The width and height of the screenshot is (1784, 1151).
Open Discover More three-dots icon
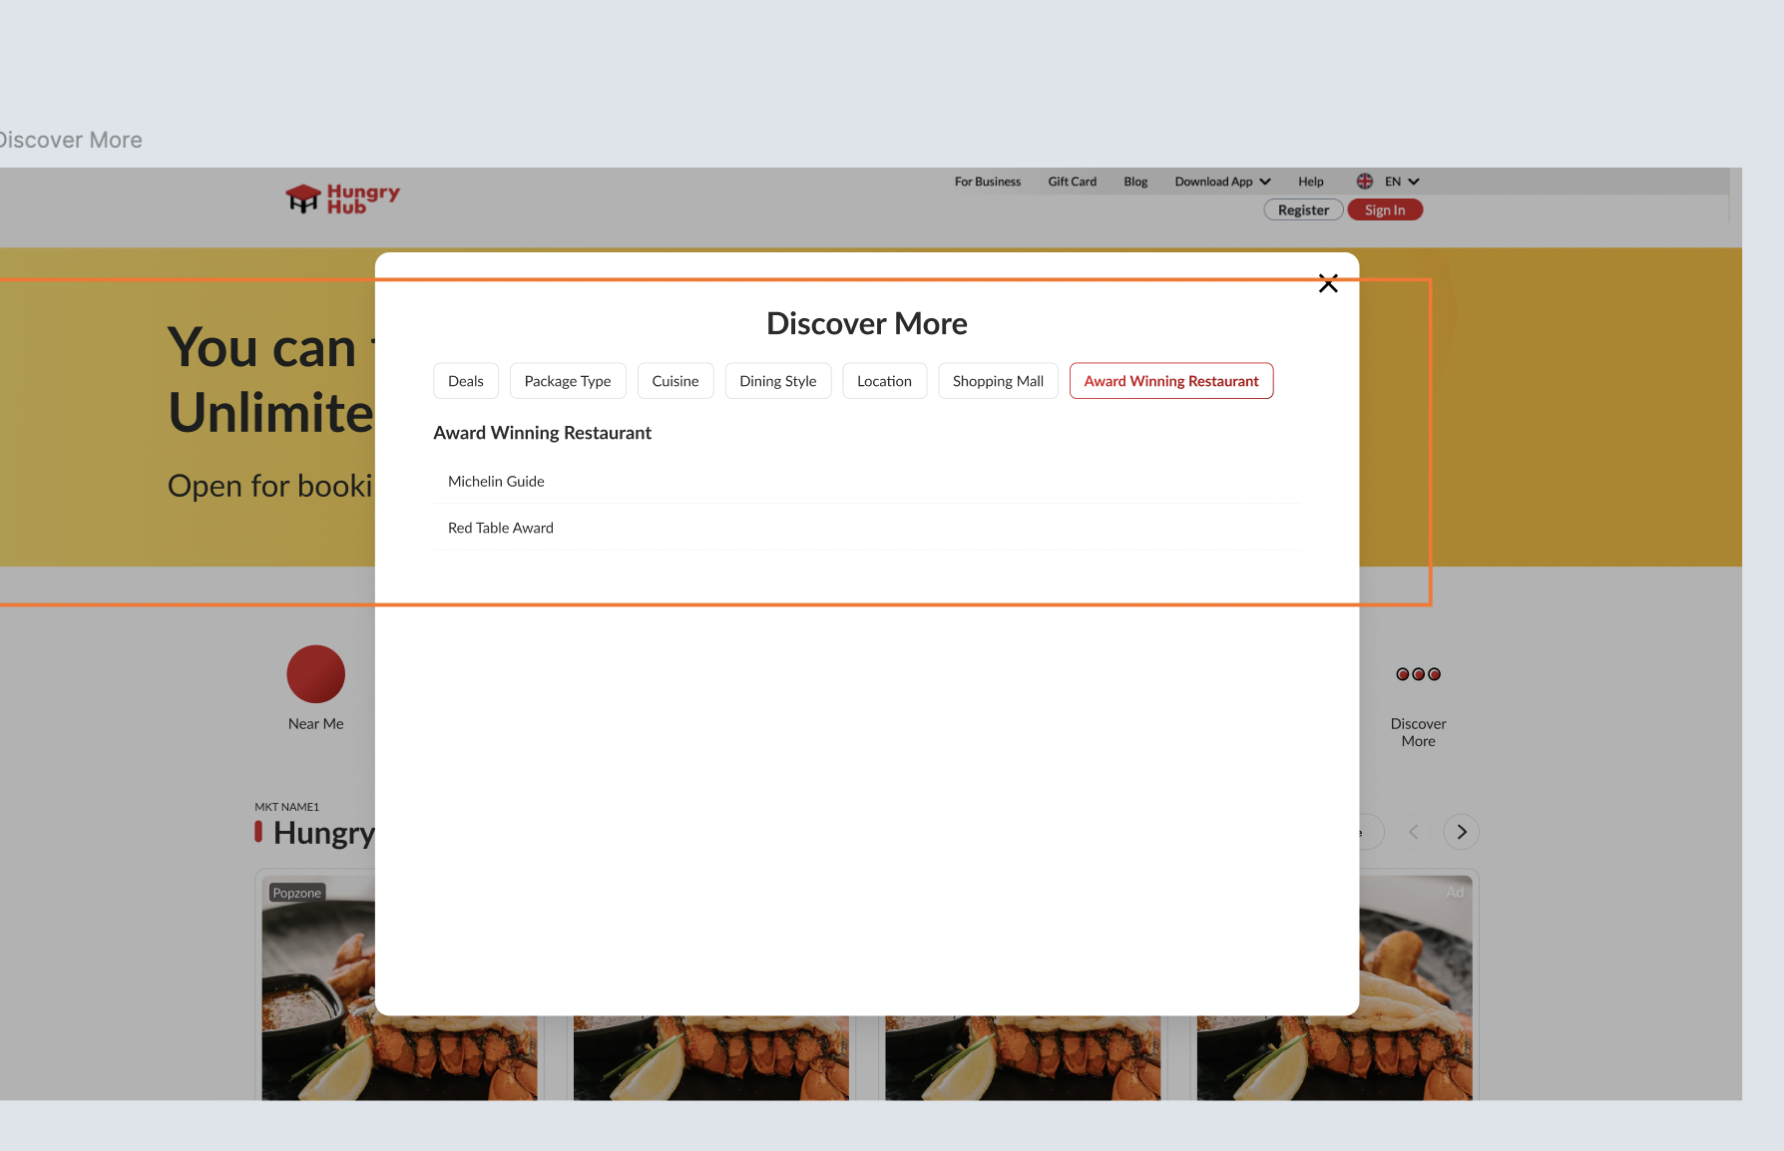tap(1418, 675)
